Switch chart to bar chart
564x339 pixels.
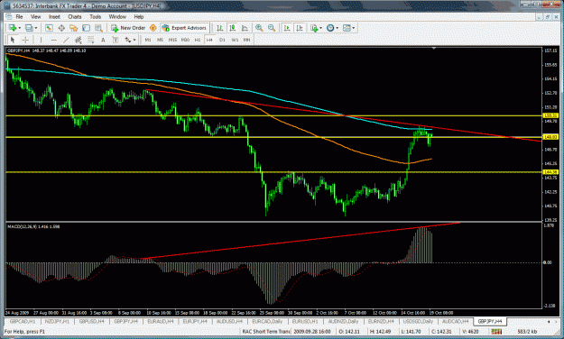pos(220,28)
